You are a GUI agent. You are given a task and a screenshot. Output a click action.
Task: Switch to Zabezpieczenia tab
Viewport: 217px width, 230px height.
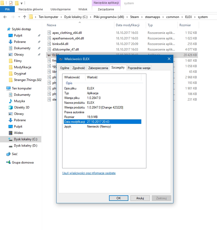pyautogui.click(x=98, y=68)
